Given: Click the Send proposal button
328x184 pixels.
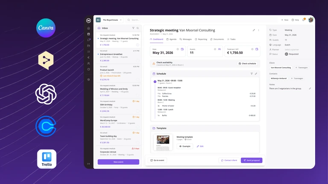Looking at the screenshot, I should pyautogui.click(x=252, y=160).
